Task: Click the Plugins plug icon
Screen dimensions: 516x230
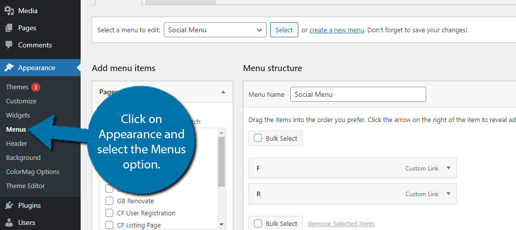Action: [9, 205]
